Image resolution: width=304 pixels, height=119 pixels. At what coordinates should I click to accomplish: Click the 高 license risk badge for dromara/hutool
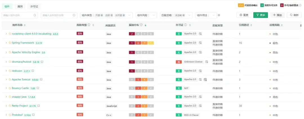tap(178, 62)
